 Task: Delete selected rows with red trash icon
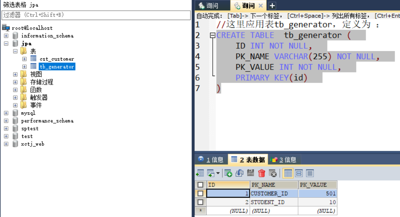tap(262, 173)
